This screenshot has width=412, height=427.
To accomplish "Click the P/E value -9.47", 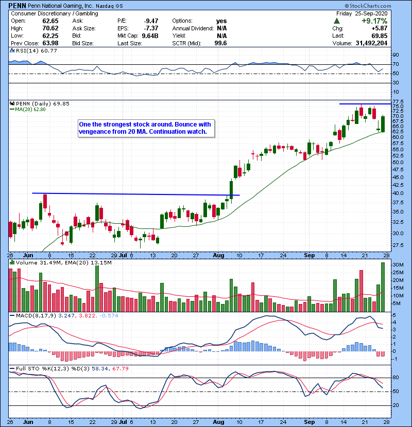I will [151, 21].
